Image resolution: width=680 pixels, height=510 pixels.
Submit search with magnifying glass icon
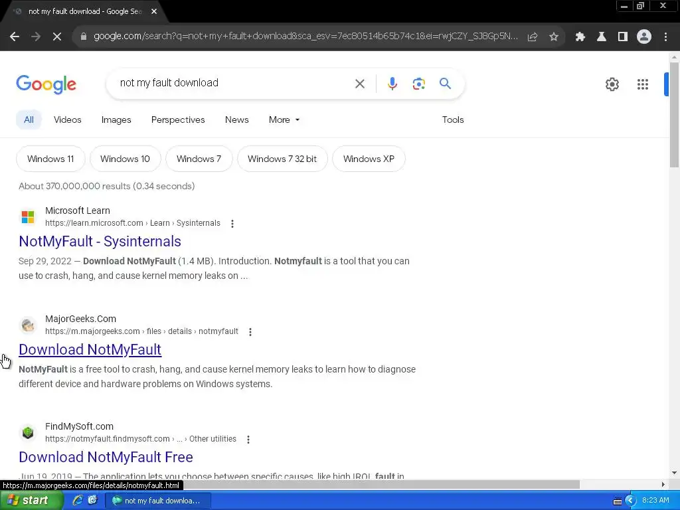click(445, 83)
